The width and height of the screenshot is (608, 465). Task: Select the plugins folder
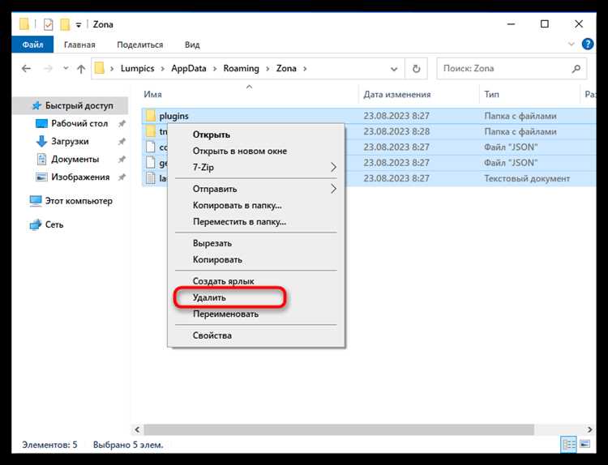coord(173,116)
